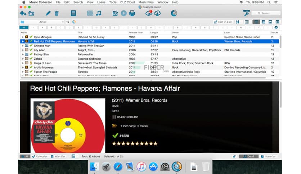Image resolution: width=301 pixels, height=174 pixels.
Task: Switch to Statistics panel view
Action: pos(268,156)
